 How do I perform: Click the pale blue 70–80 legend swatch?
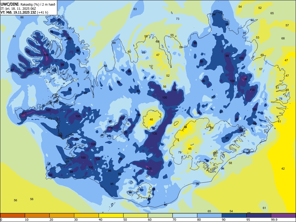click(x=185, y=215)
